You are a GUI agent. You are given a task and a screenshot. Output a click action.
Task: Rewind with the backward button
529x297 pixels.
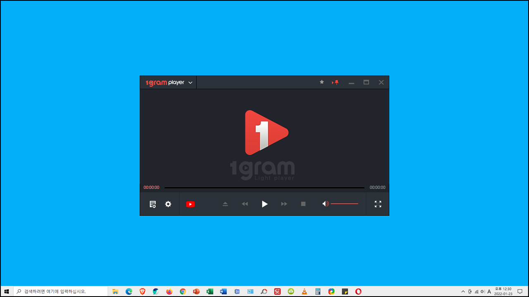245,204
